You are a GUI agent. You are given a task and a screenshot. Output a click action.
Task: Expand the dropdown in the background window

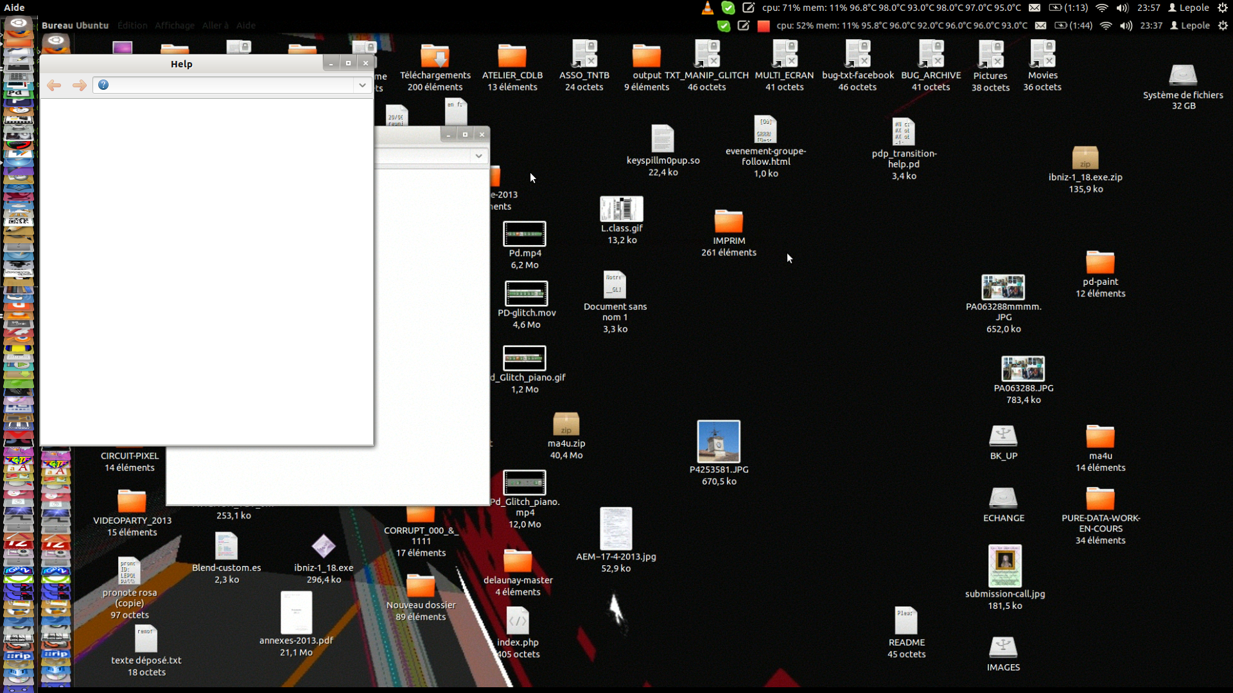click(478, 156)
